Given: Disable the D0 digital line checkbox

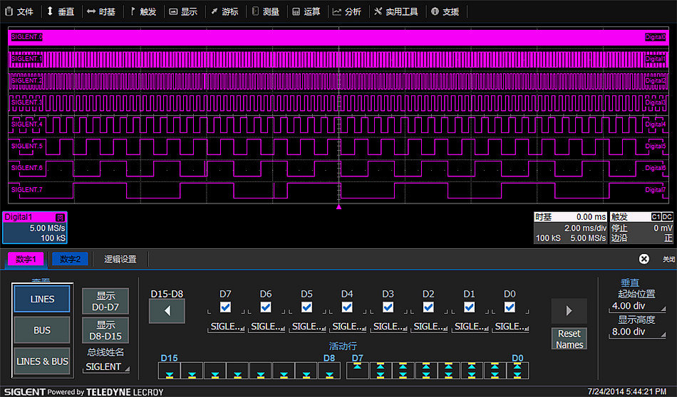Looking at the screenshot, I should (x=510, y=307).
